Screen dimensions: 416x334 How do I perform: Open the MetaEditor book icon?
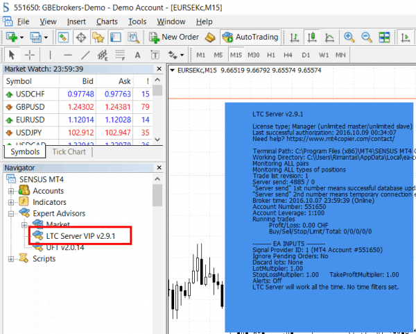pyautogui.click(x=210, y=37)
